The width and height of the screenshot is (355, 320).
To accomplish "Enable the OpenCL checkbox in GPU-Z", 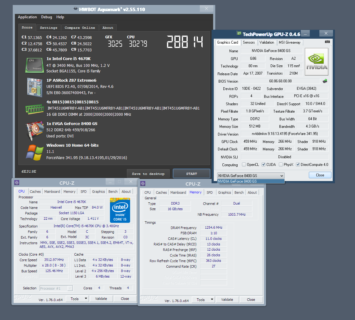I will click(244, 165).
